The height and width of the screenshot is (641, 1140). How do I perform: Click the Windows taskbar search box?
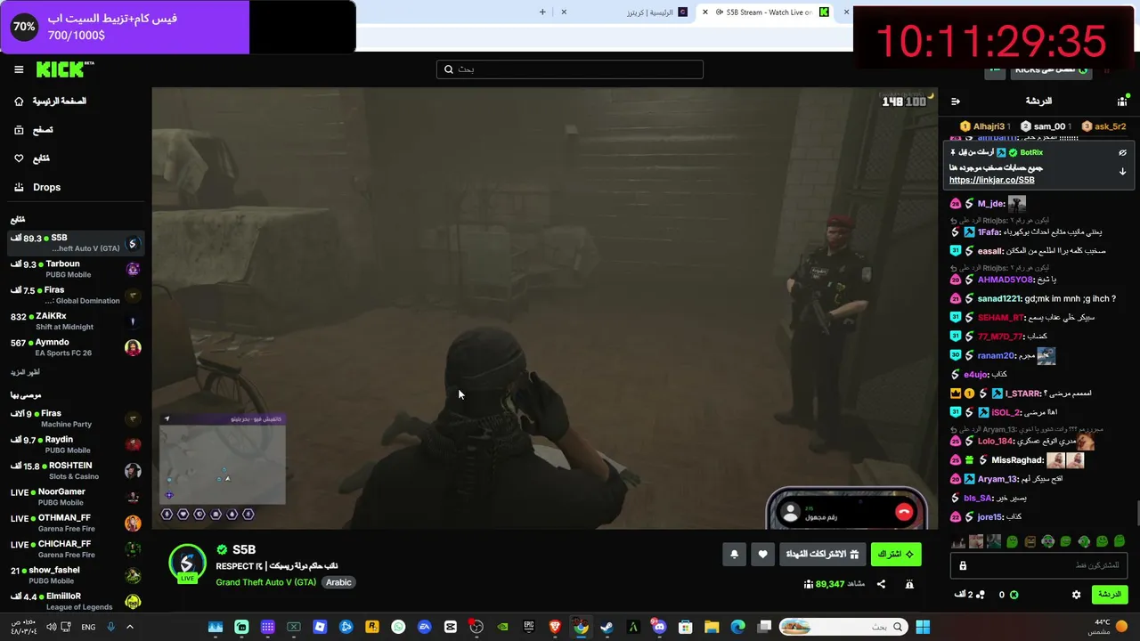(842, 627)
